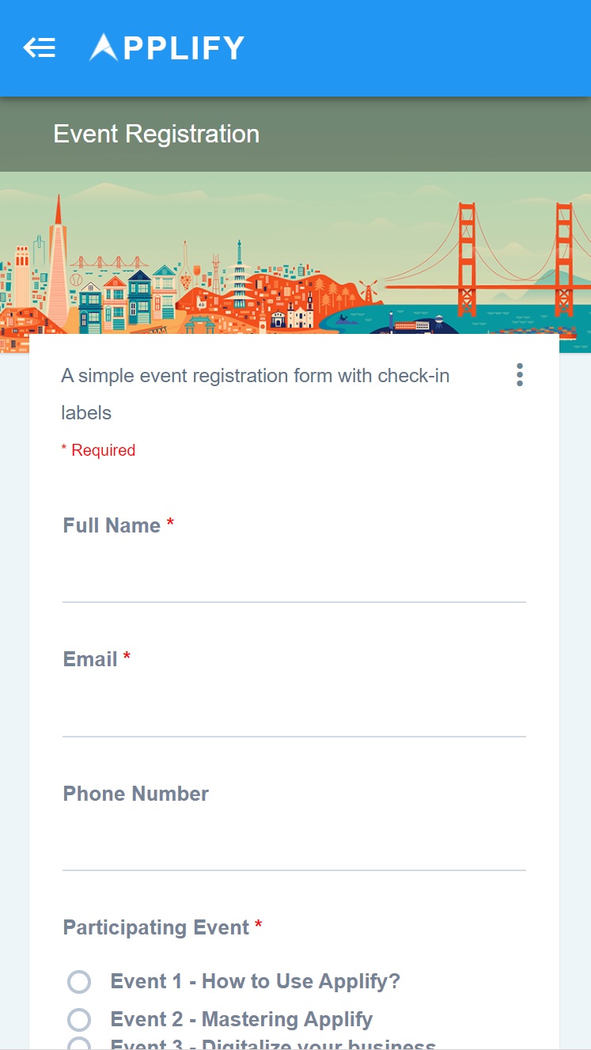
Task: Click the "Email" field label
Action: coord(90,660)
